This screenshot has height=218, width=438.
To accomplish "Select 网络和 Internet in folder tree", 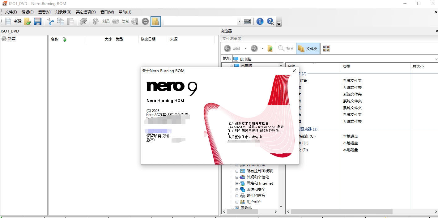I will (x=260, y=183).
